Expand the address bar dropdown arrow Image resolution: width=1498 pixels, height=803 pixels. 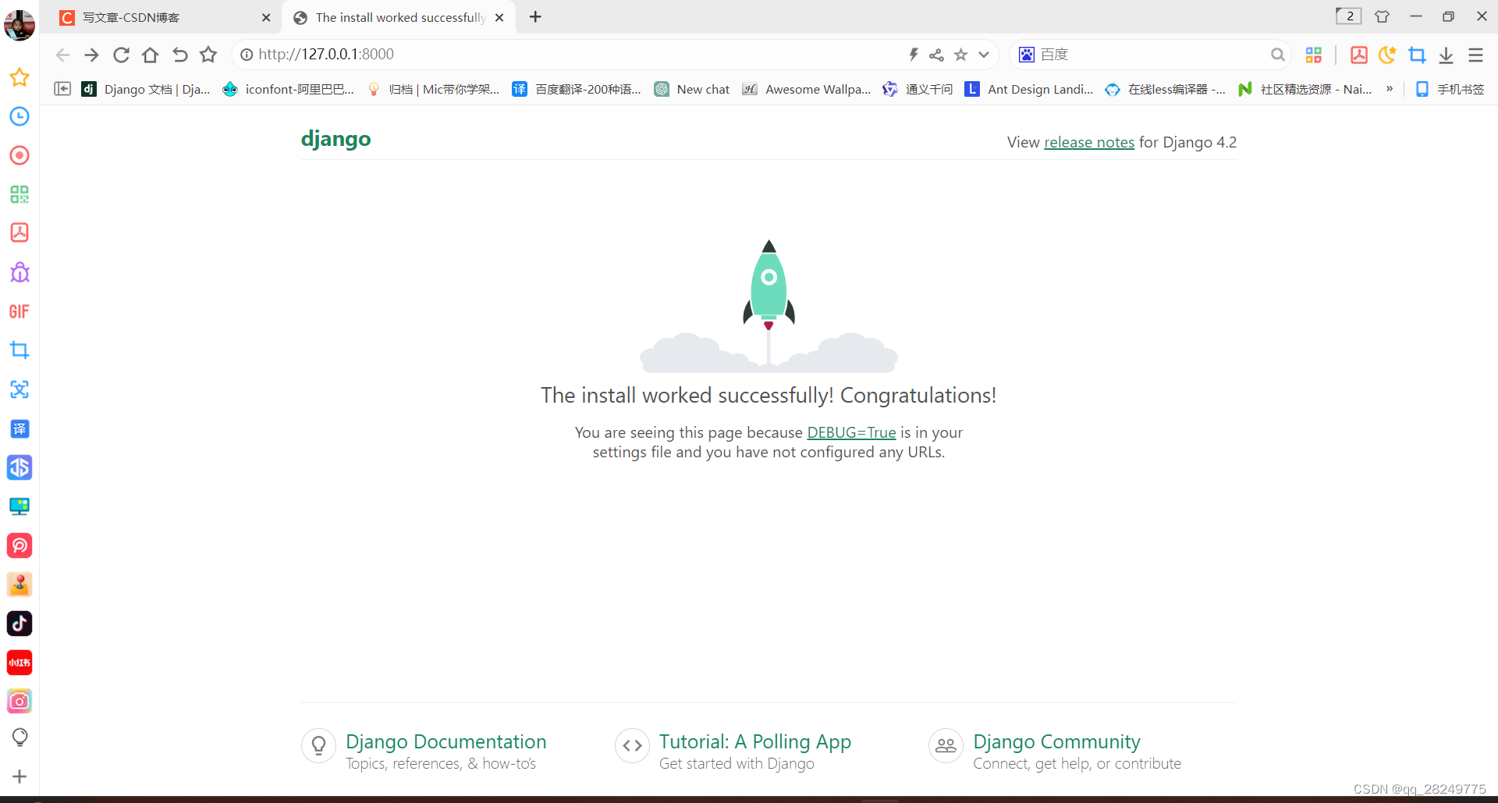pyautogui.click(x=984, y=55)
